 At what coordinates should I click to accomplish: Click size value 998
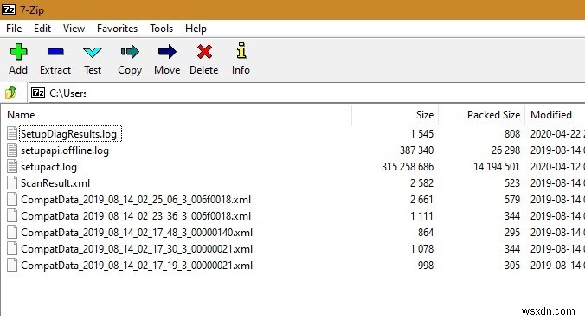point(426,266)
